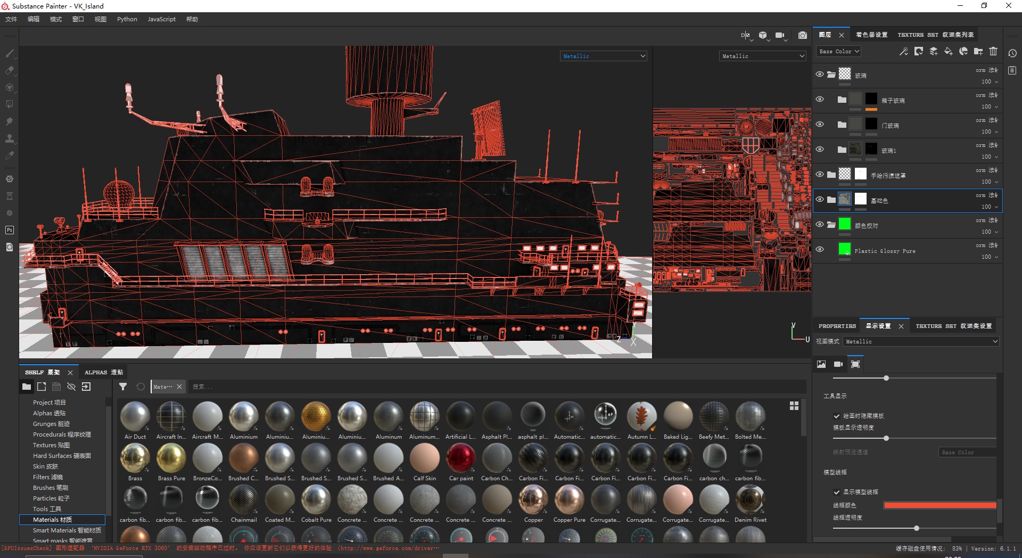Open blend options for Plastic Glossy Pure
The width and height of the screenshot is (1022, 558).
pyautogui.click(x=987, y=245)
